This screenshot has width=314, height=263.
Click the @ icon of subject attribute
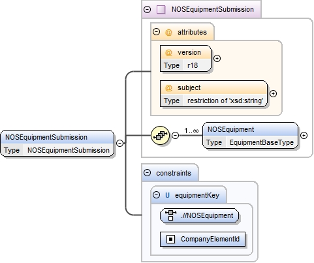[x=168, y=88]
